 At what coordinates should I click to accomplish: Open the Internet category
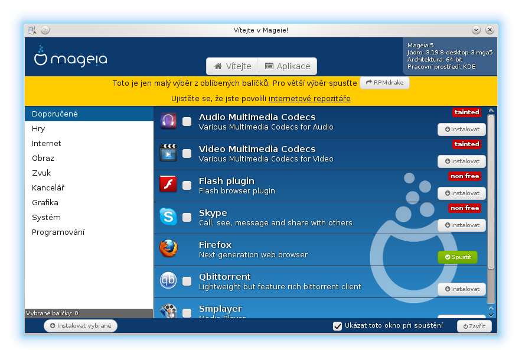89,143
